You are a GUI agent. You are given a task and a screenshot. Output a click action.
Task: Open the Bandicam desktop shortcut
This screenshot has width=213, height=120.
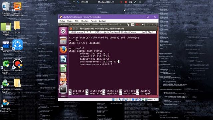tap(18, 65)
